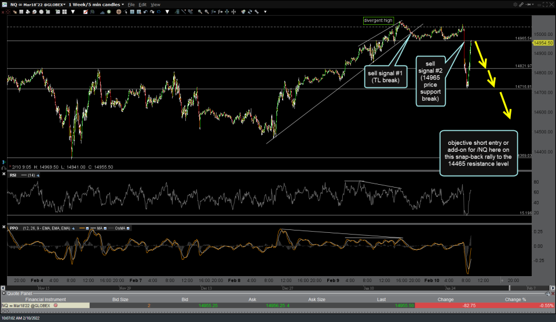Viewport: 556px width, 322px height.
Task: Click the zoom out magnifier icon
Action: pos(207,12)
